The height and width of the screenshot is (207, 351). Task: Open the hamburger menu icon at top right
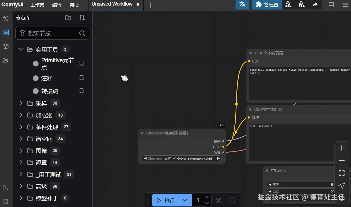click(x=345, y=5)
